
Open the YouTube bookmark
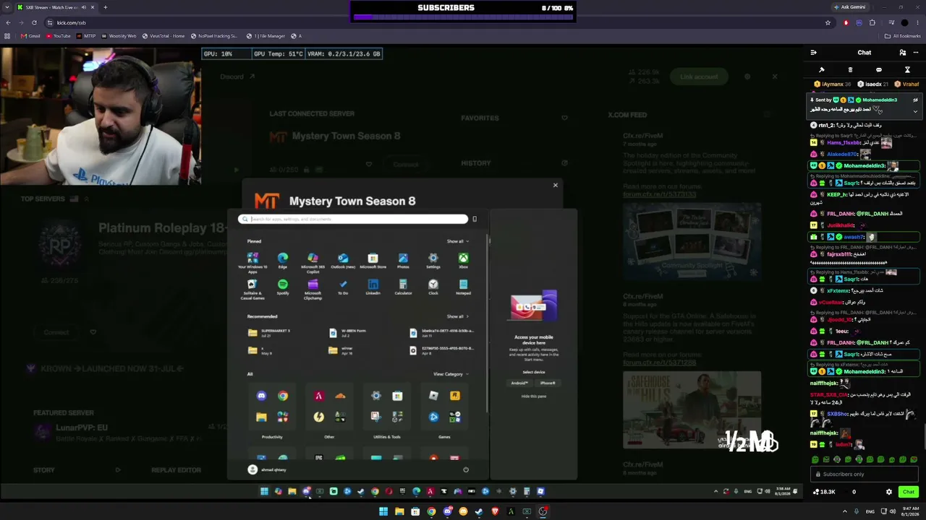[x=59, y=36]
